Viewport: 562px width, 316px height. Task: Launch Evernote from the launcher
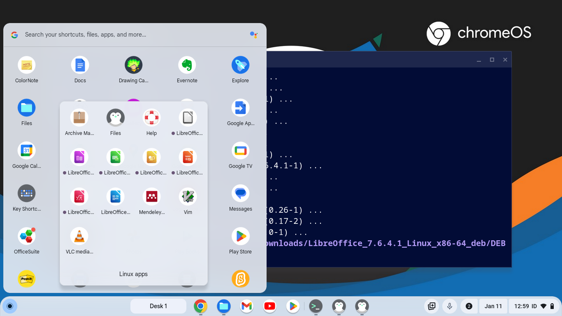coord(187,65)
